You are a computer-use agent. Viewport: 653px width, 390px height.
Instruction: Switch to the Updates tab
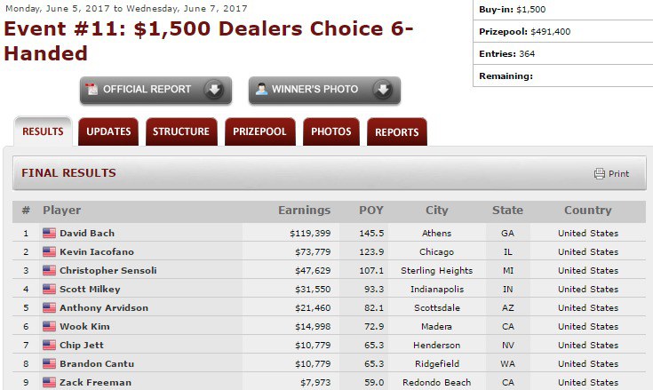108,132
